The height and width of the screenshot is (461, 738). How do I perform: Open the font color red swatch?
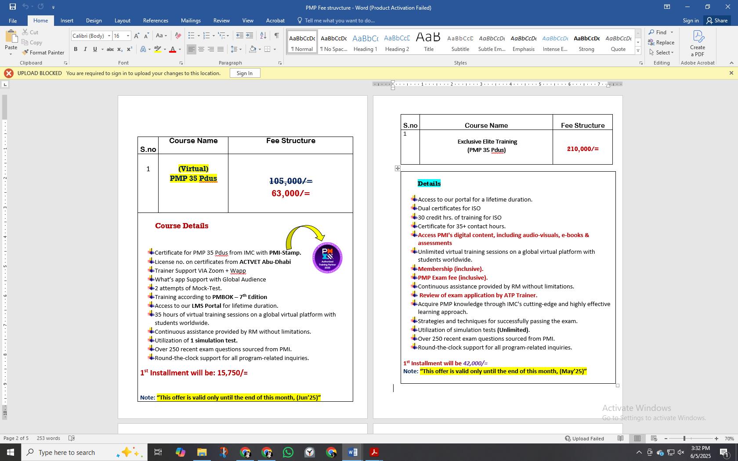tap(173, 49)
